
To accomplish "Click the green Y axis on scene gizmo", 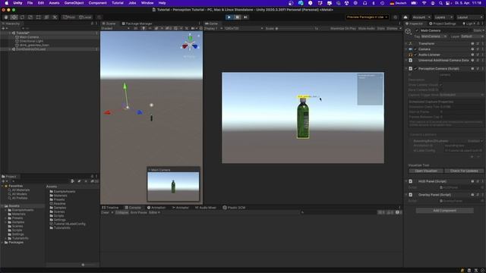I will 190,38.
